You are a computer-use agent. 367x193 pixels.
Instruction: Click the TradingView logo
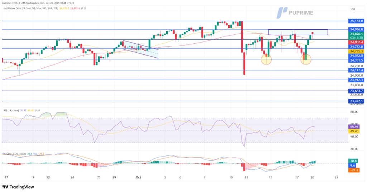coord(18,187)
